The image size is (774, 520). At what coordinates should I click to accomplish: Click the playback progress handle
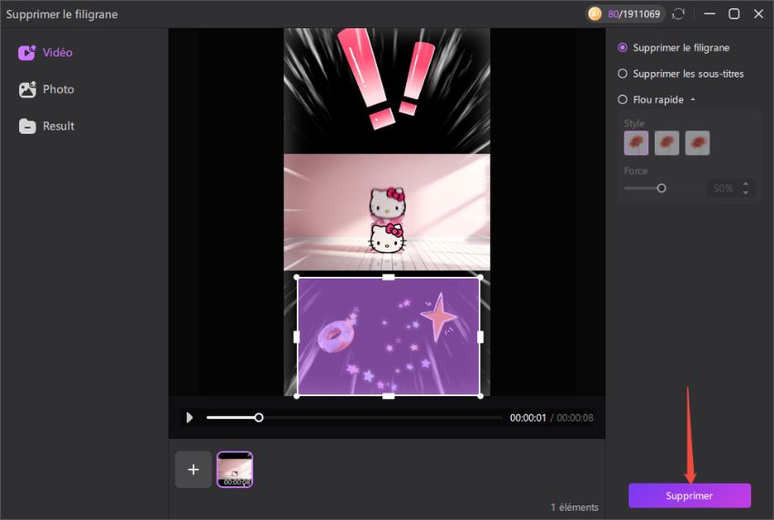(x=259, y=418)
